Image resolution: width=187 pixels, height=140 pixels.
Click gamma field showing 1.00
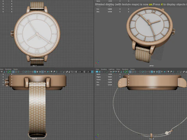88,72
